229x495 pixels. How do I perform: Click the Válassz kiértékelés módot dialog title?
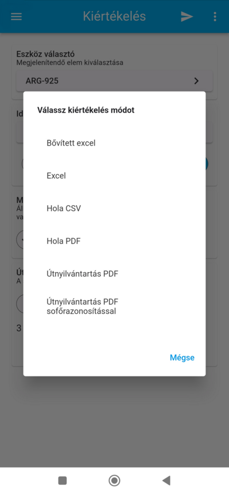click(x=86, y=110)
